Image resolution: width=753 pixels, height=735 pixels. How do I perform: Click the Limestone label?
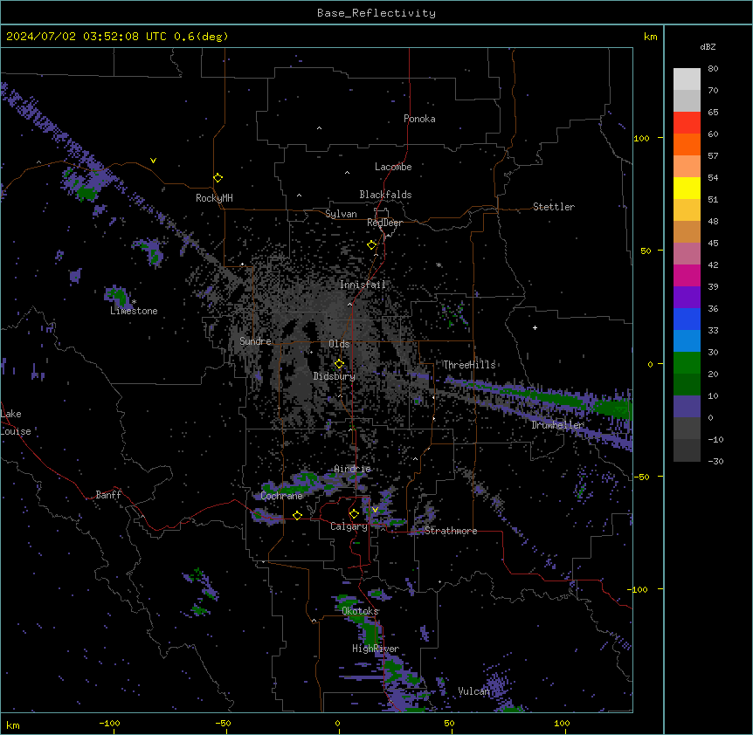134,311
